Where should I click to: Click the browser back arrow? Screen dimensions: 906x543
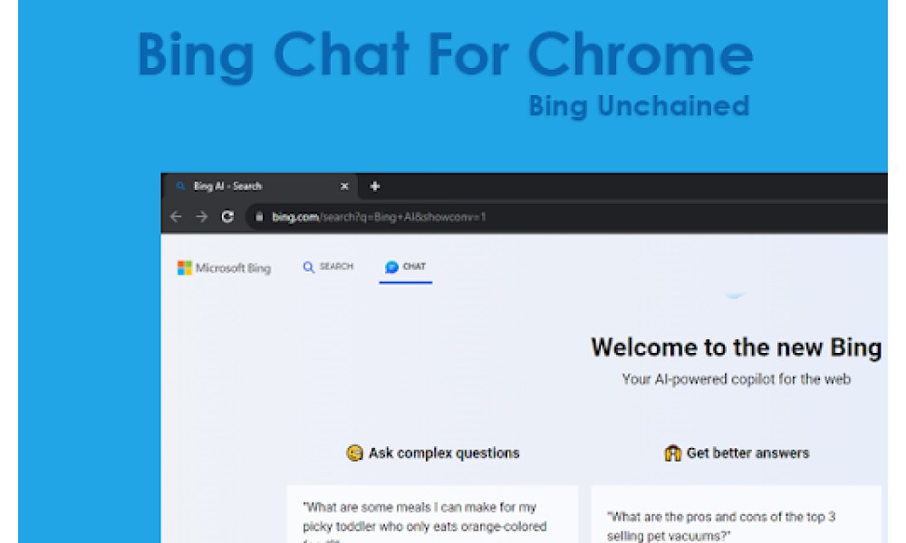176,216
